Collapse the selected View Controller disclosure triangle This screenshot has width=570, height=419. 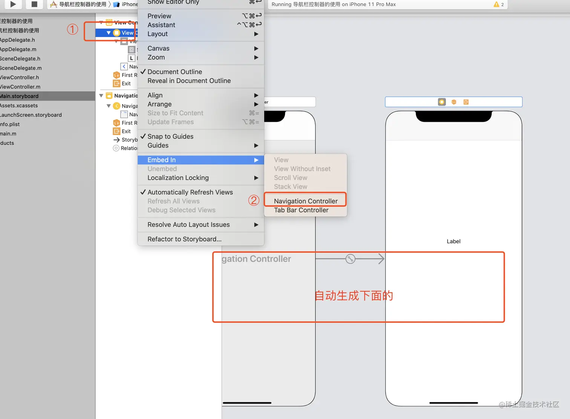(x=109, y=33)
